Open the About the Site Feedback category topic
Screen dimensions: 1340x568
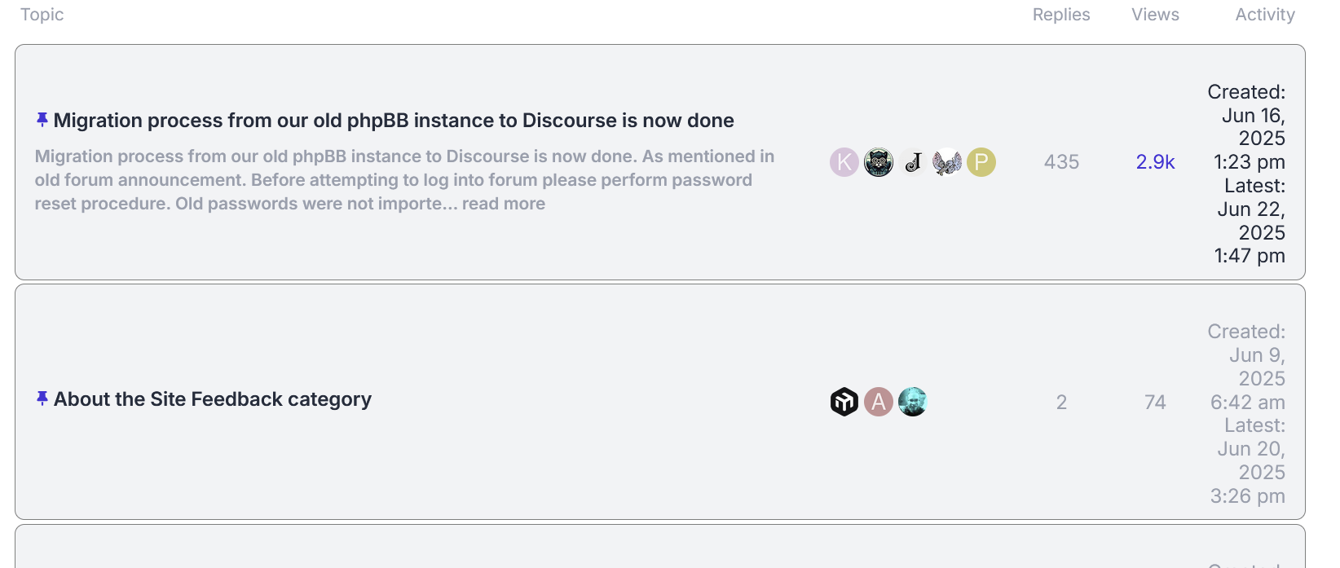213,399
